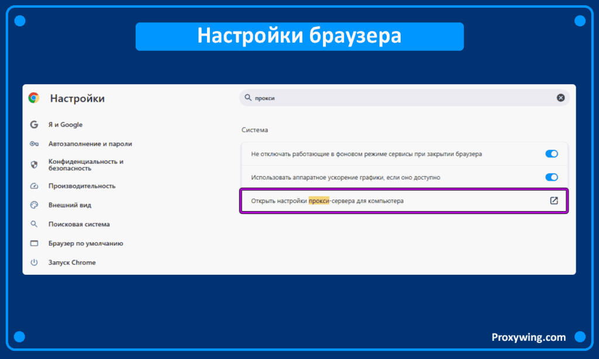Click the Настройки page title

(x=77, y=99)
